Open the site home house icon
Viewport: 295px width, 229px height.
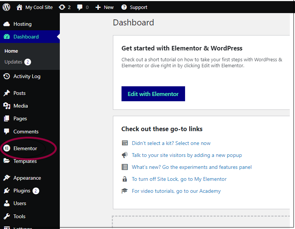pyautogui.click(x=19, y=7)
